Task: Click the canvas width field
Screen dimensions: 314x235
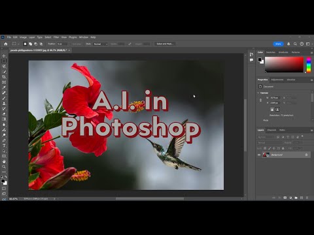Action: coord(275,98)
